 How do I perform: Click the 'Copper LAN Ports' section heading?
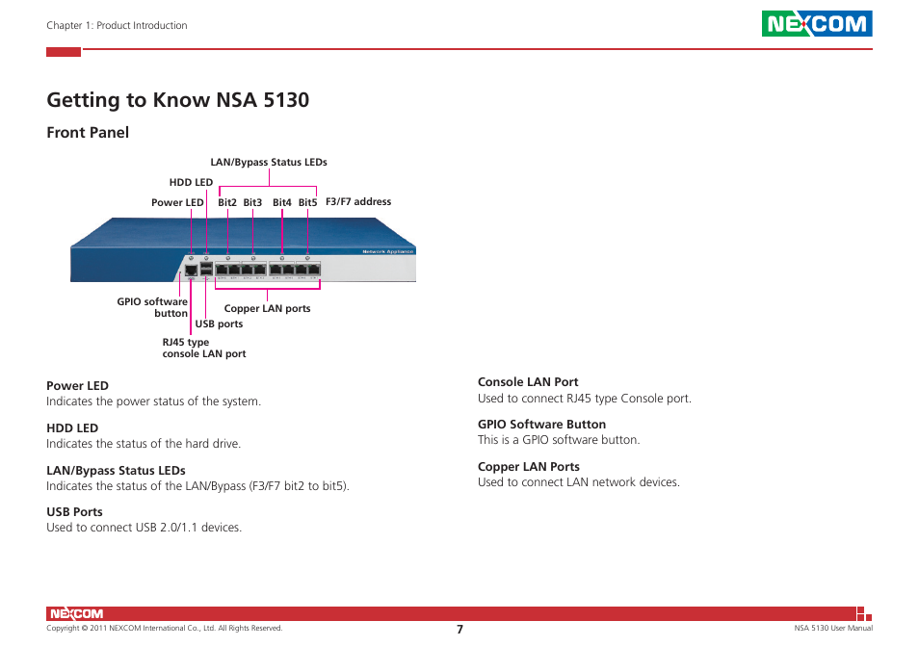pos(529,467)
